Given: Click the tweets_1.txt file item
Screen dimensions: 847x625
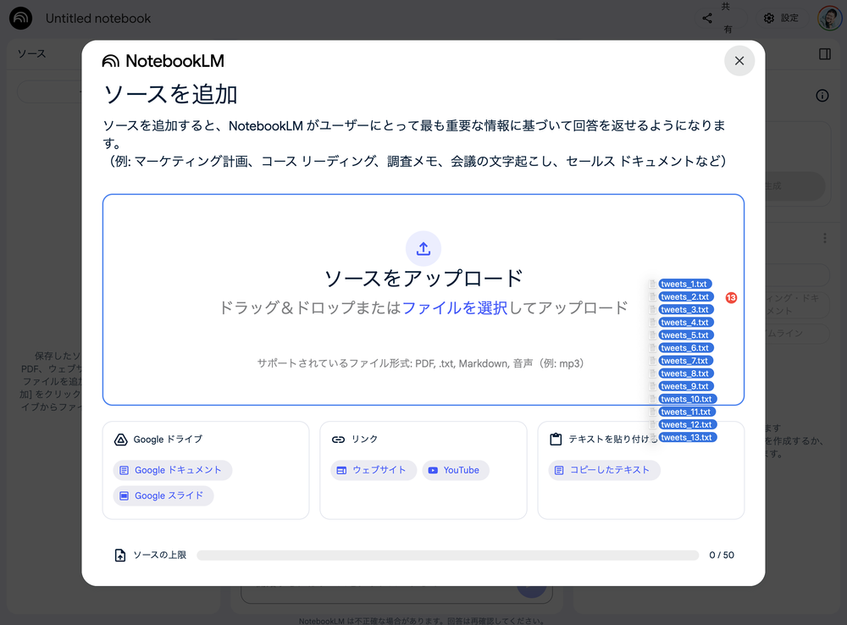Looking at the screenshot, I should click(x=684, y=285).
